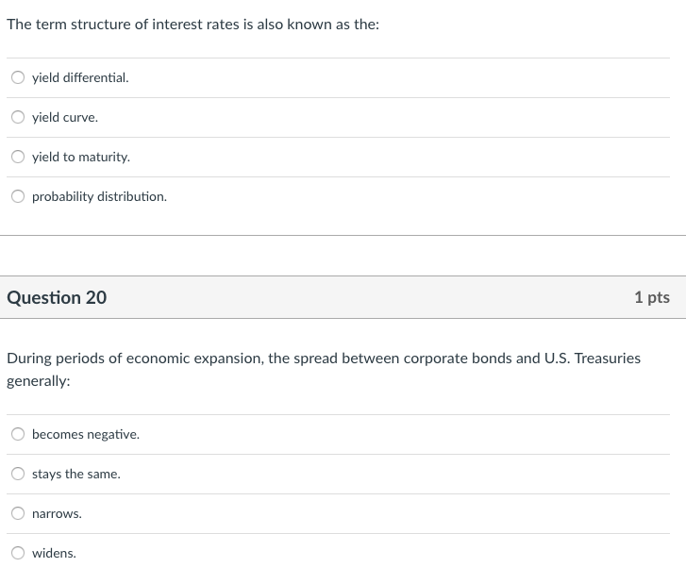Choose the 'yield curve.' radio option
Viewport: 686px width, 584px height.
click(18, 118)
